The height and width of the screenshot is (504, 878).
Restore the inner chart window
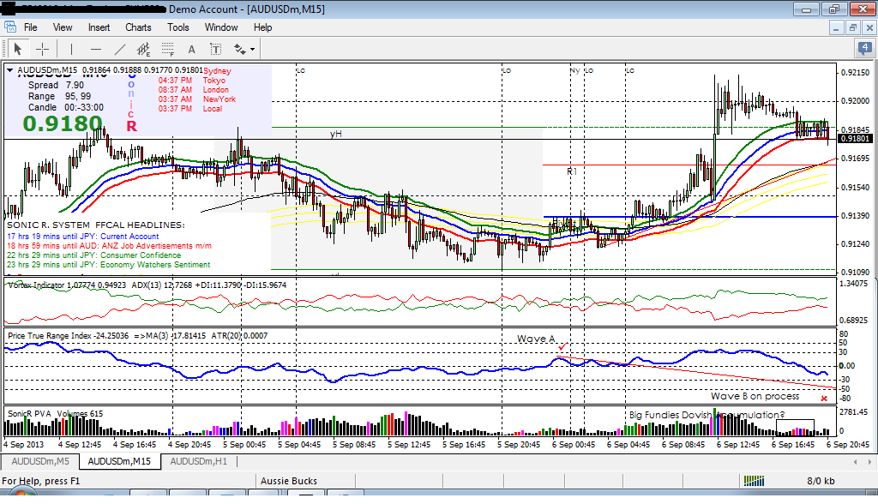point(853,27)
